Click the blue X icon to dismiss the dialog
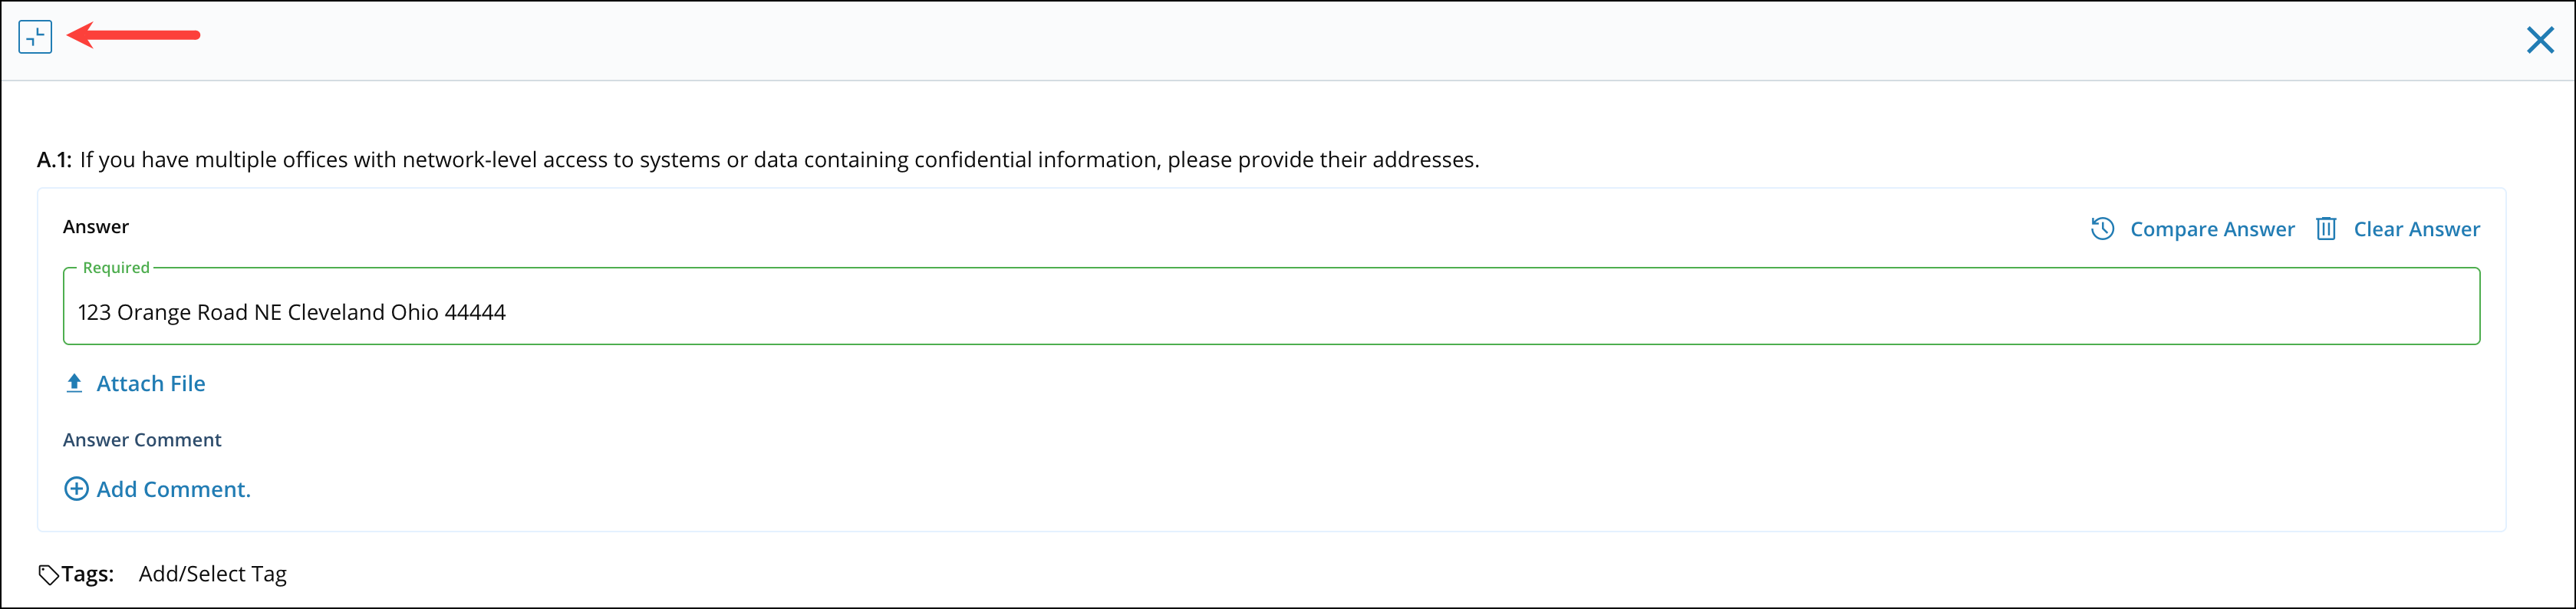Screen dimensions: 2576x609 pos(2539,40)
